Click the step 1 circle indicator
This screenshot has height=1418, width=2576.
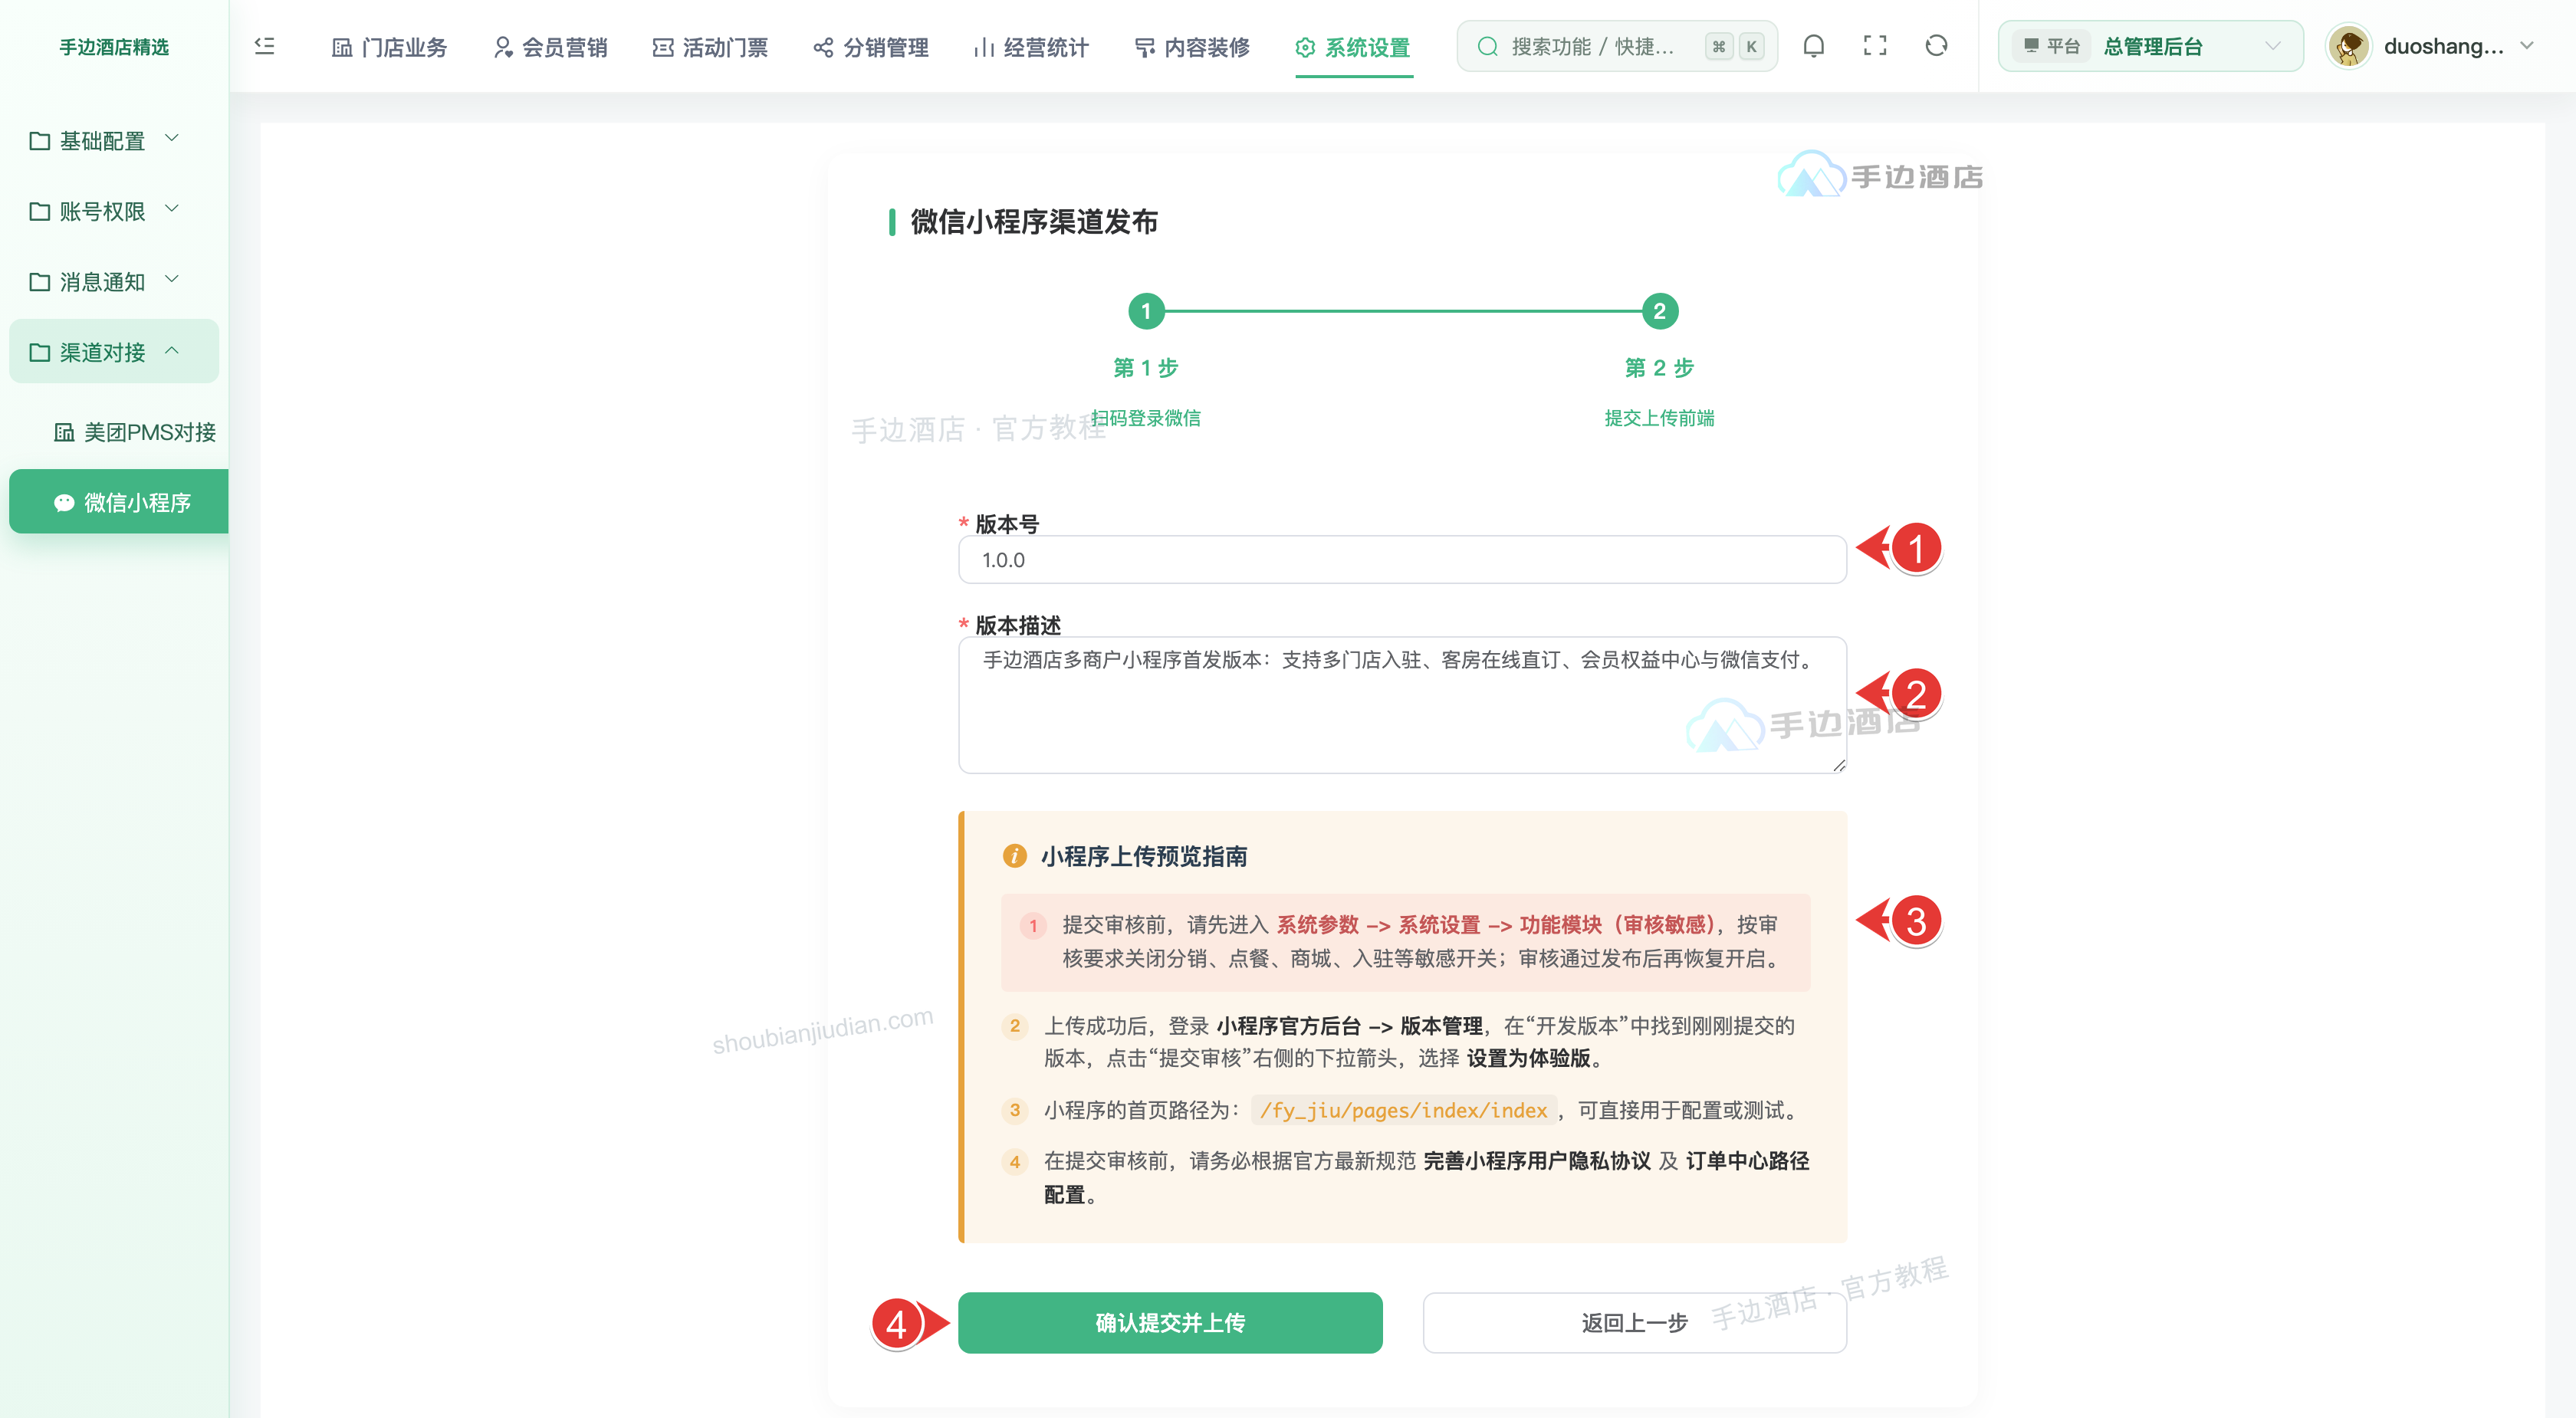(1146, 311)
